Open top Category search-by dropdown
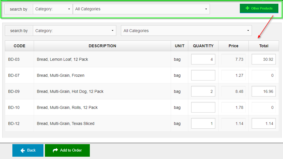 [53, 9]
